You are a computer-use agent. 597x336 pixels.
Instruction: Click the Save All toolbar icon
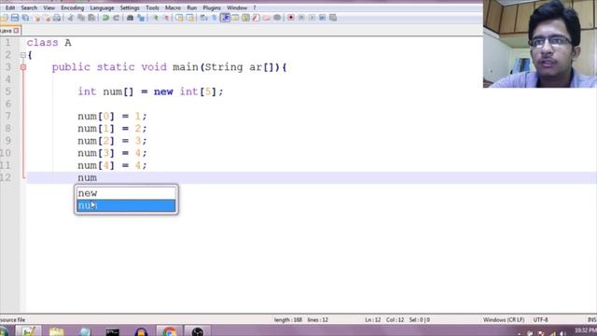point(25,18)
